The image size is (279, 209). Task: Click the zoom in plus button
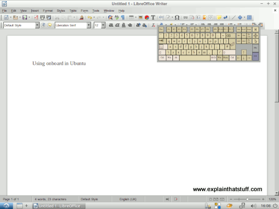pyautogui.click(x=263, y=199)
